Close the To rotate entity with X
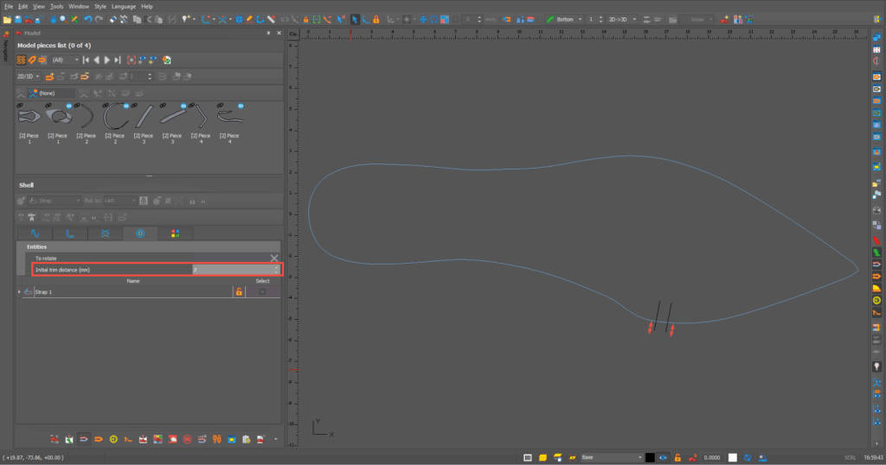Viewport: 886px width, 465px height. click(x=274, y=258)
